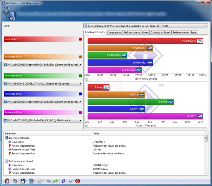Click the blue refresh arrows icon
Screen dimensions: 212x186
coord(63,181)
